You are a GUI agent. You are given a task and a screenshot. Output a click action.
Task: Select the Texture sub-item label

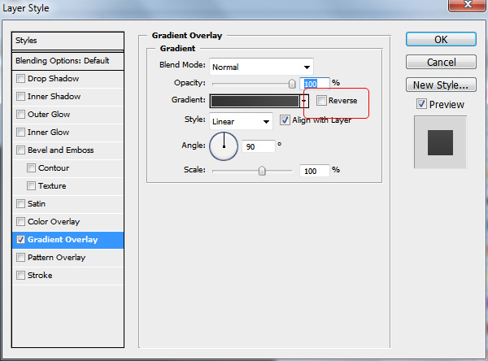(52, 186)
